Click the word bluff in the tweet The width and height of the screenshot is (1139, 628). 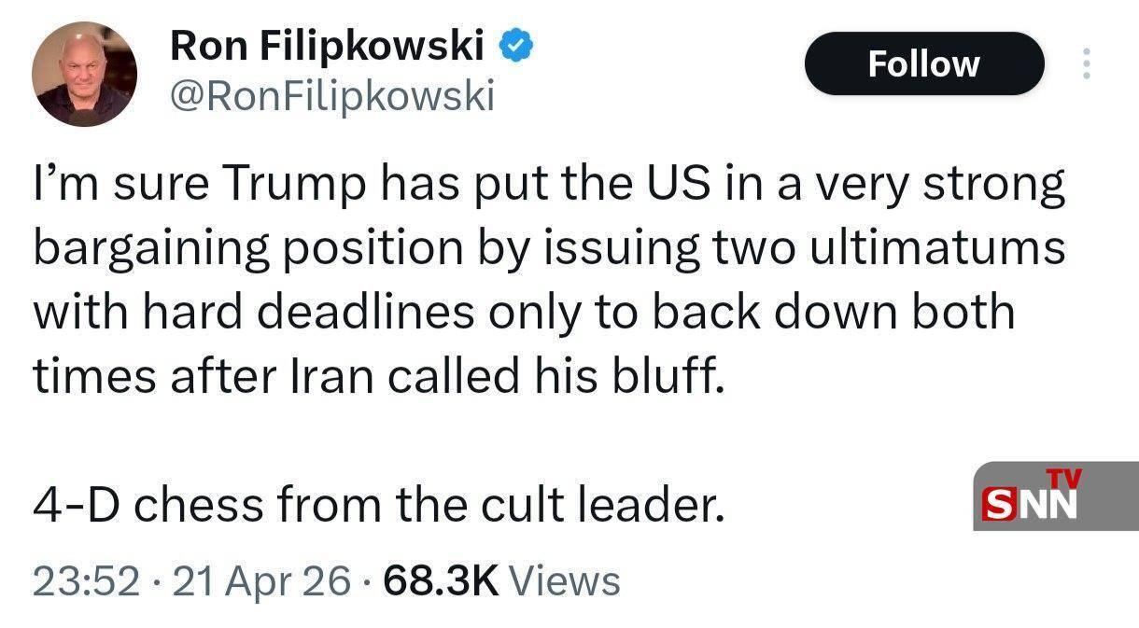[x=670, y=375]
